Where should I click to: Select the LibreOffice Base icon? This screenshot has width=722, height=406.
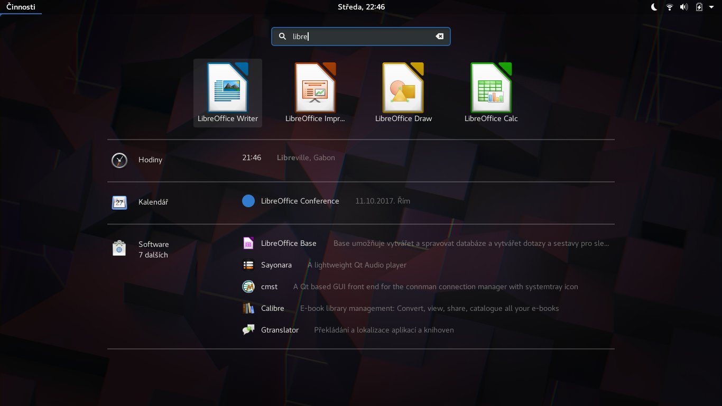248,243
